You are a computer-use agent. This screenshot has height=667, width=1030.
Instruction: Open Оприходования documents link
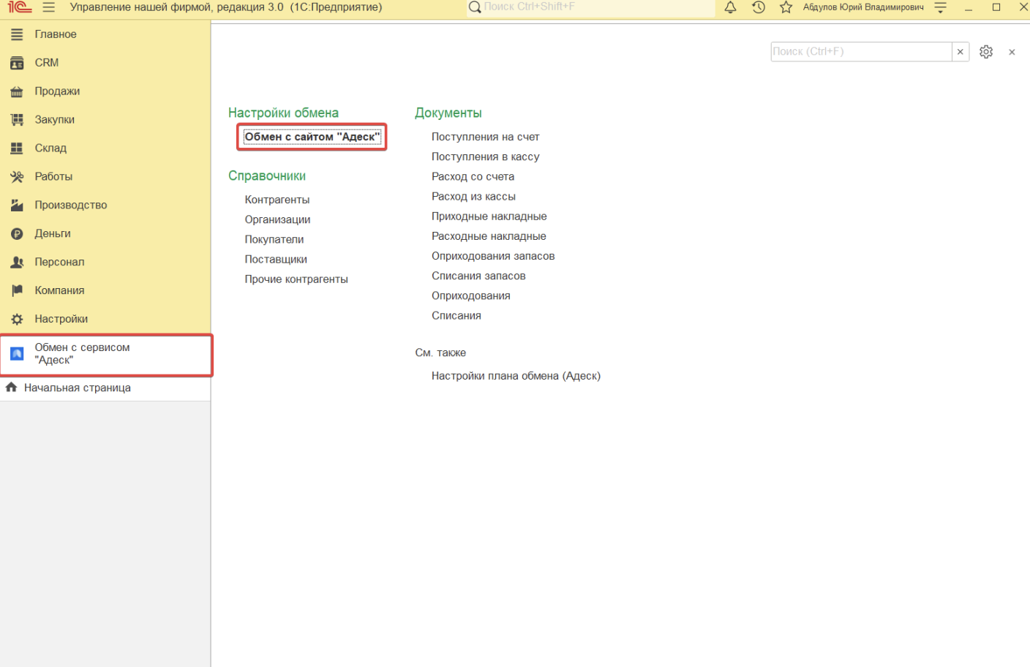pos(471,295)
